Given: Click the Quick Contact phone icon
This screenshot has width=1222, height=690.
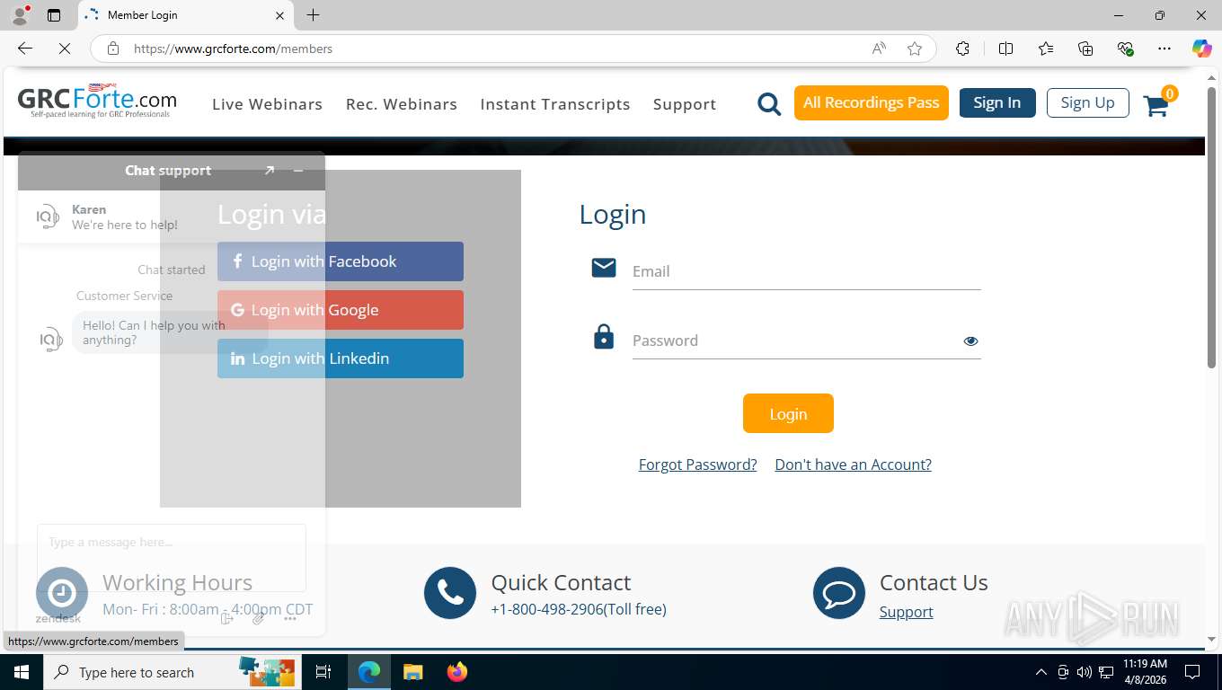Looking at the screenshot, I should tap(450, 593).
